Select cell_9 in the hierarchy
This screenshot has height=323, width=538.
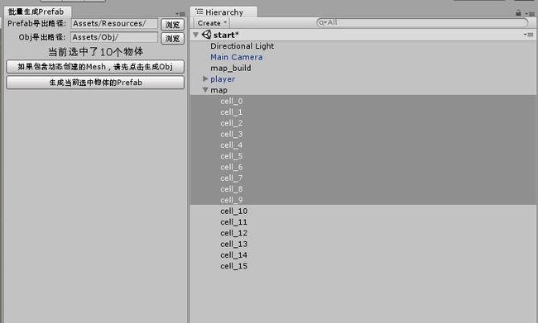tap(363, 200)
